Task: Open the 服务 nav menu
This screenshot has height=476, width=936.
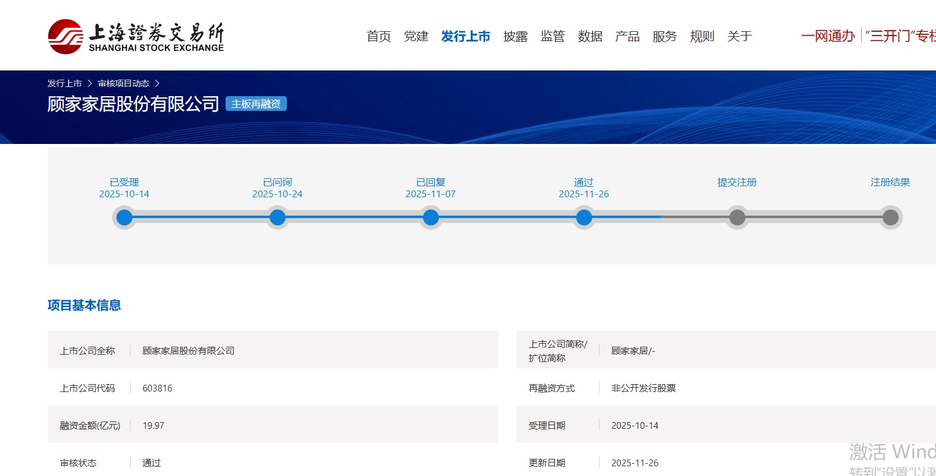Action: tap(665, 36)
